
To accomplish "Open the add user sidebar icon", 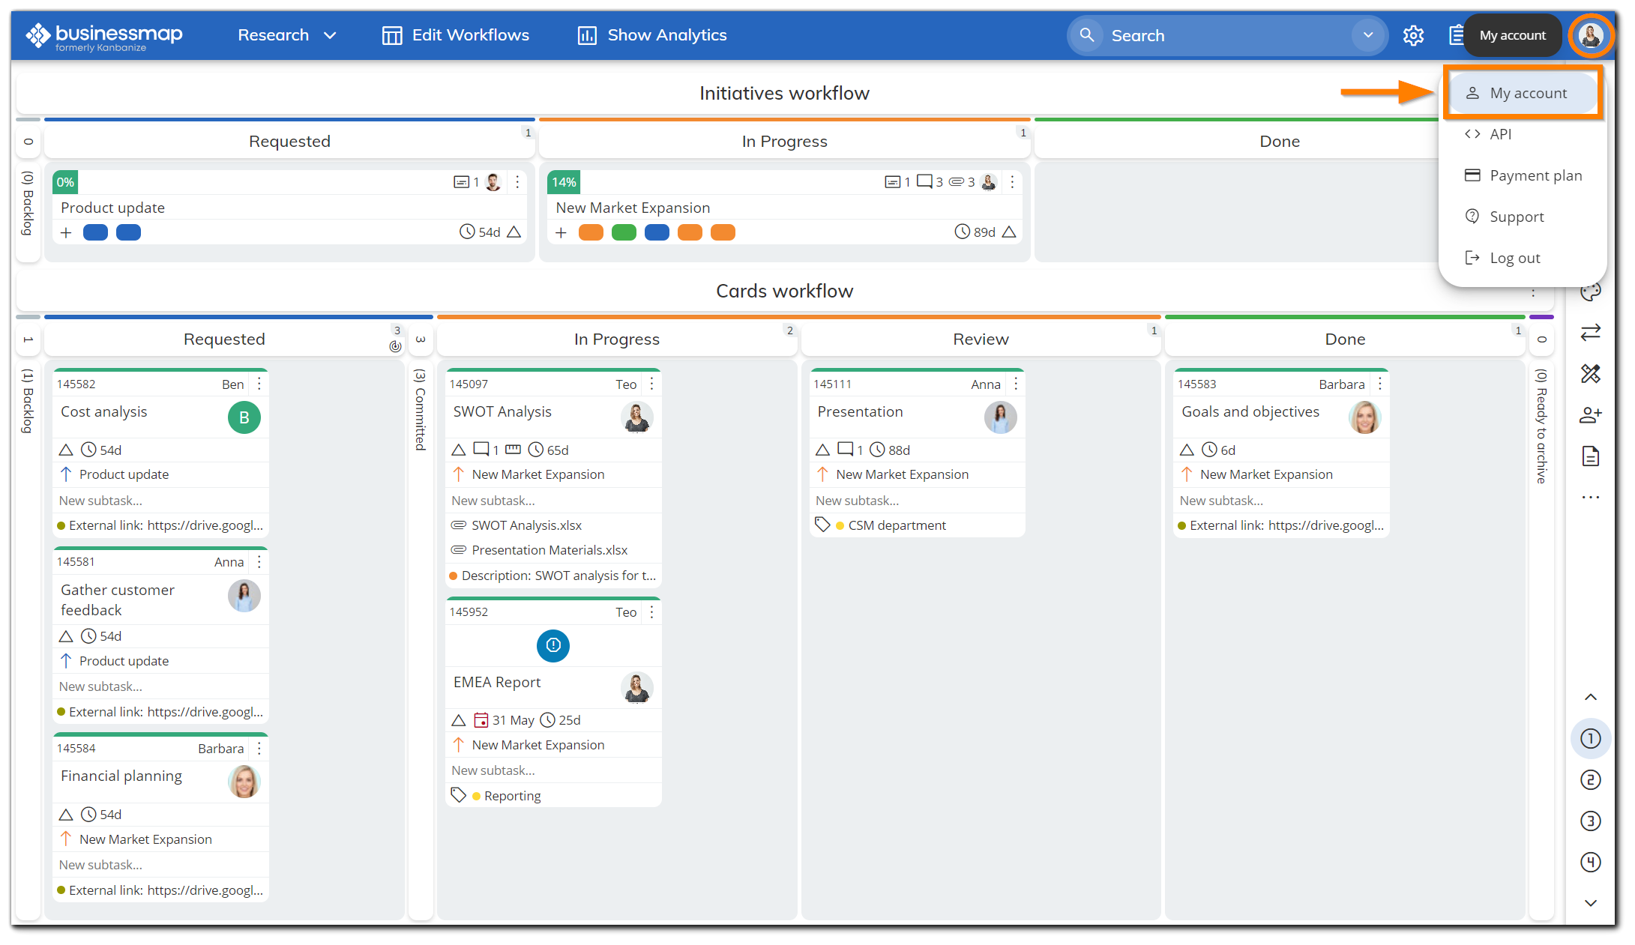I will (1590, 414).
